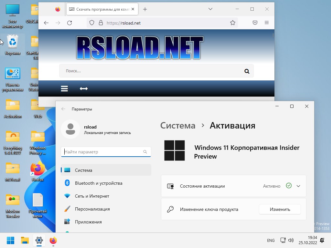Expand the list all tabs chevron in Firefox
331x248 pixels.
coord(210,9)
